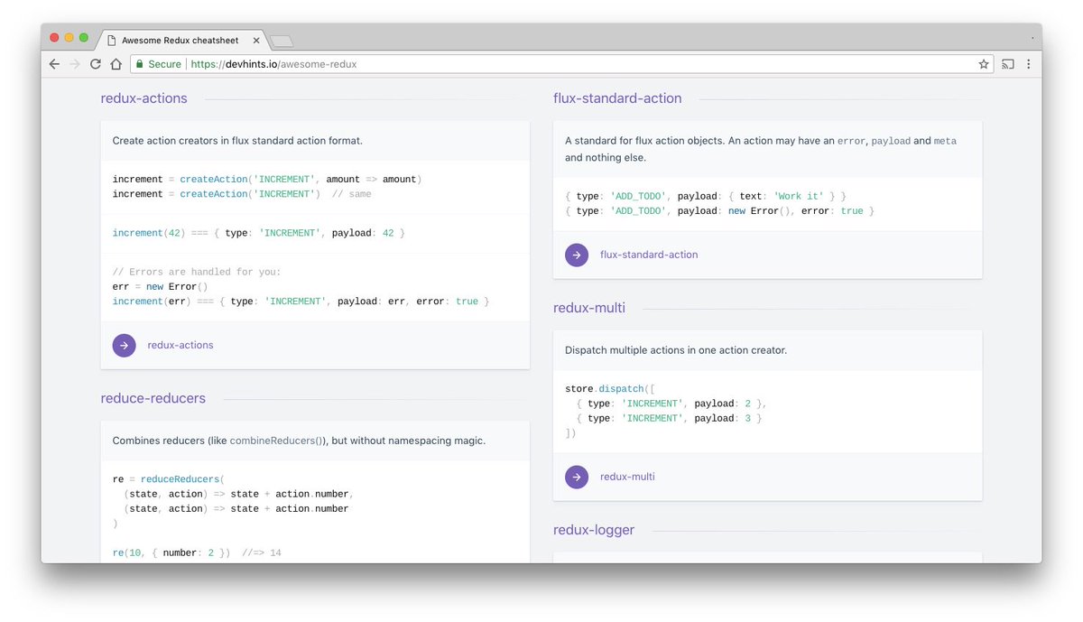Click the code line 'increment(err) === ...error: true }'

301,302
